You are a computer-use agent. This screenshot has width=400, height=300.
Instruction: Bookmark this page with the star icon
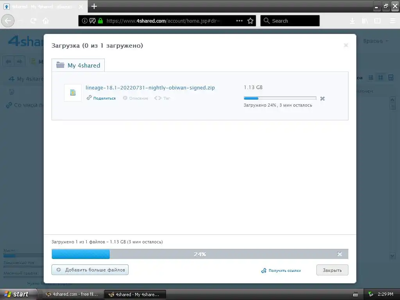coord(250,21)
